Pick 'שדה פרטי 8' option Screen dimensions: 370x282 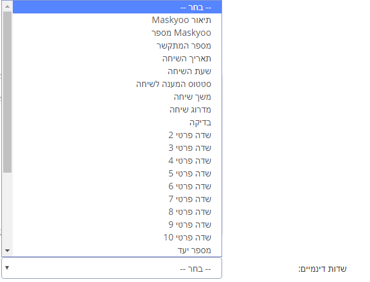(117, 212)
